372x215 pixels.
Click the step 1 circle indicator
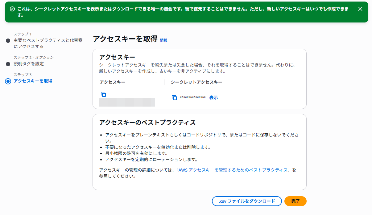(x=8, y=40)
